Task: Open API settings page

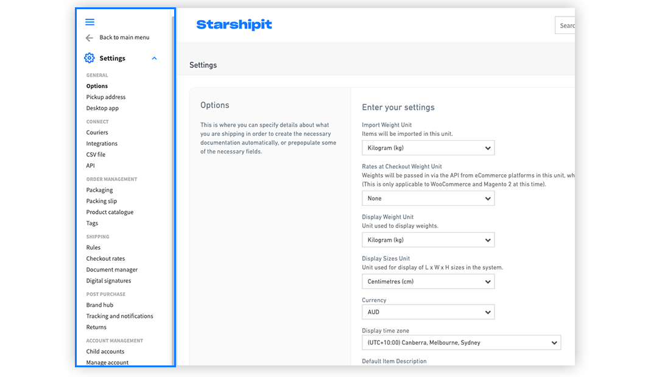Action: click(x=91, y=166)
